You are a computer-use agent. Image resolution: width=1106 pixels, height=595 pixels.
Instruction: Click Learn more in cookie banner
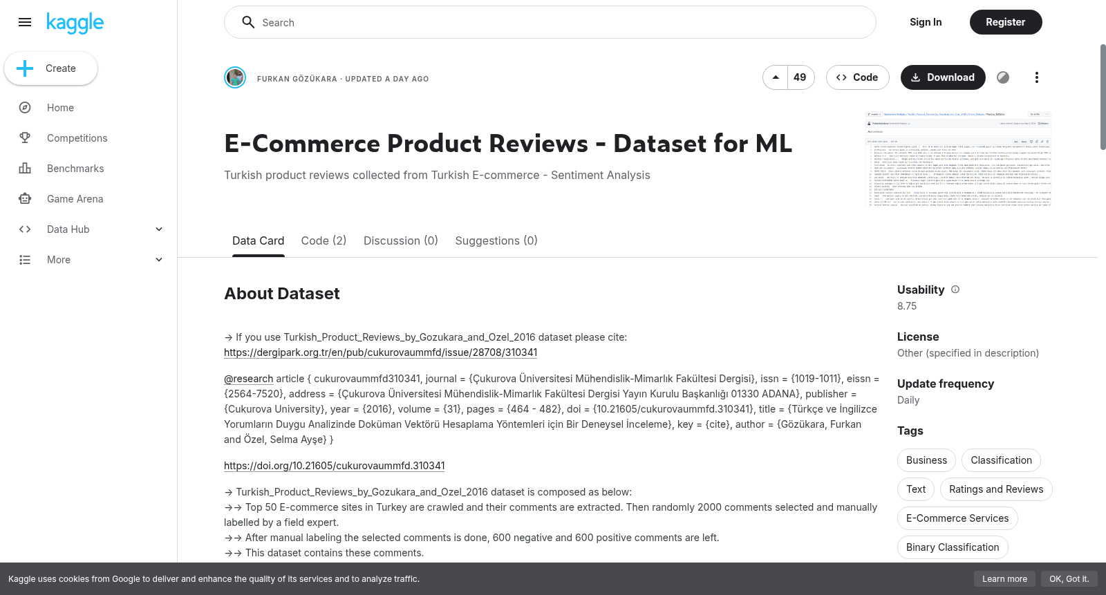[x=1004, y=579]
